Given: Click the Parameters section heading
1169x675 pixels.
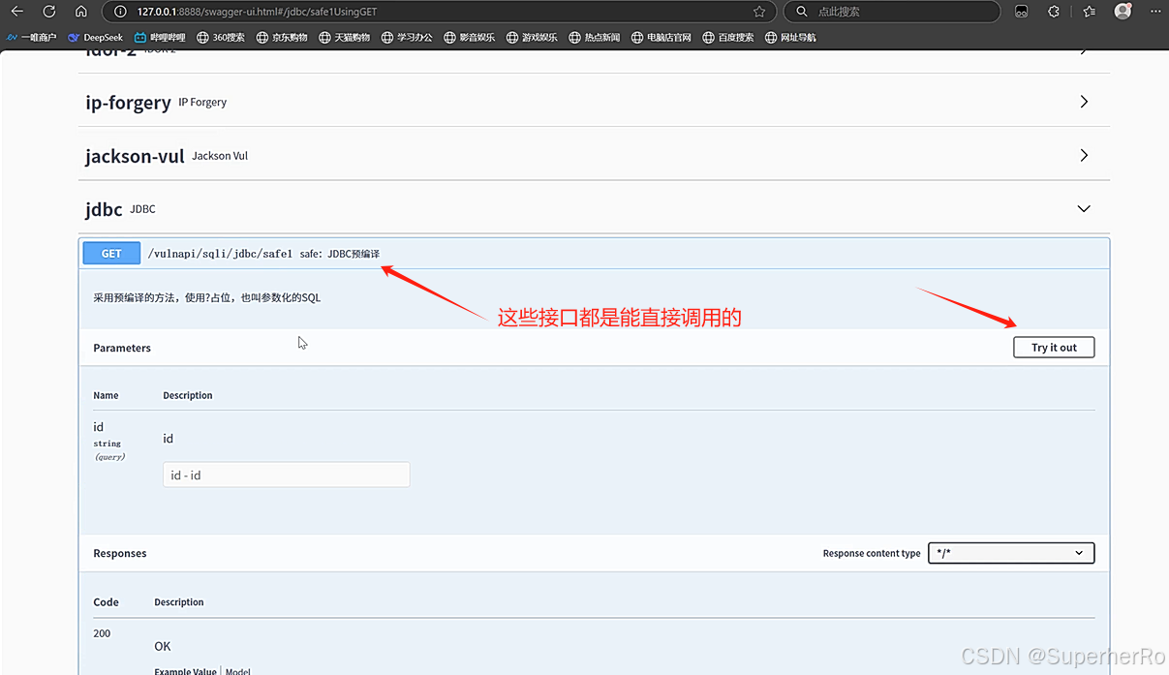Looking at the screenshot, I should tap(122, 348).
